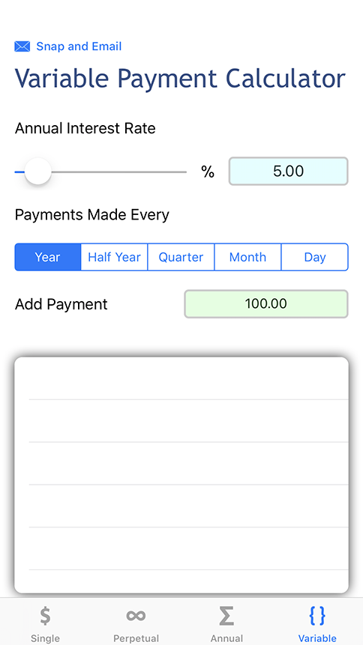Image resolution: width=363 pixels, height=645 pixels.
Task: Select the Half Year payment frequency
Action: [114, 257]
